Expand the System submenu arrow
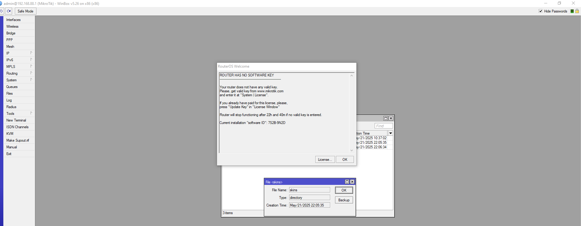The height and width of the screenshot is (226, 581). coord(31,80)
